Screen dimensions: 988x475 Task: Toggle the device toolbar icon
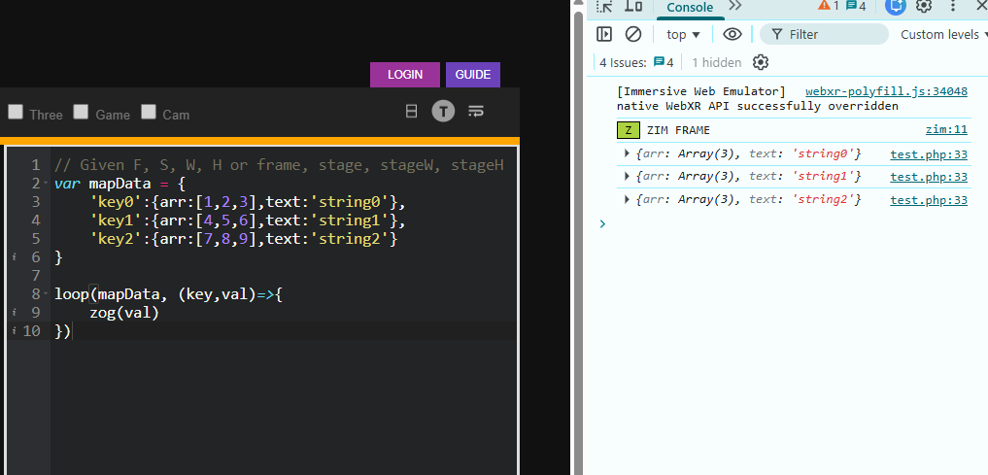pyautogui.click(x=633, y=7)
